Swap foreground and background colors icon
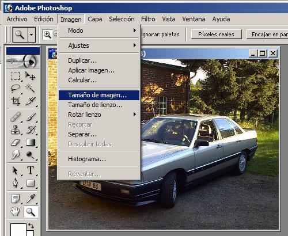Viewport: 288px width, 236px height. 31,226
